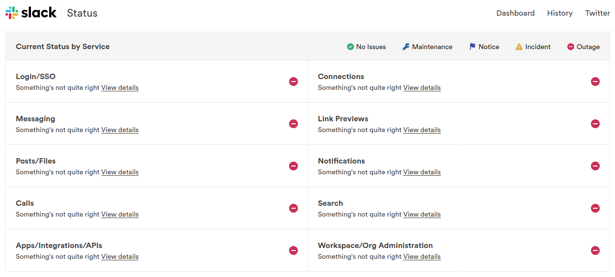Click the Connections service name

(x=341, y=77)
